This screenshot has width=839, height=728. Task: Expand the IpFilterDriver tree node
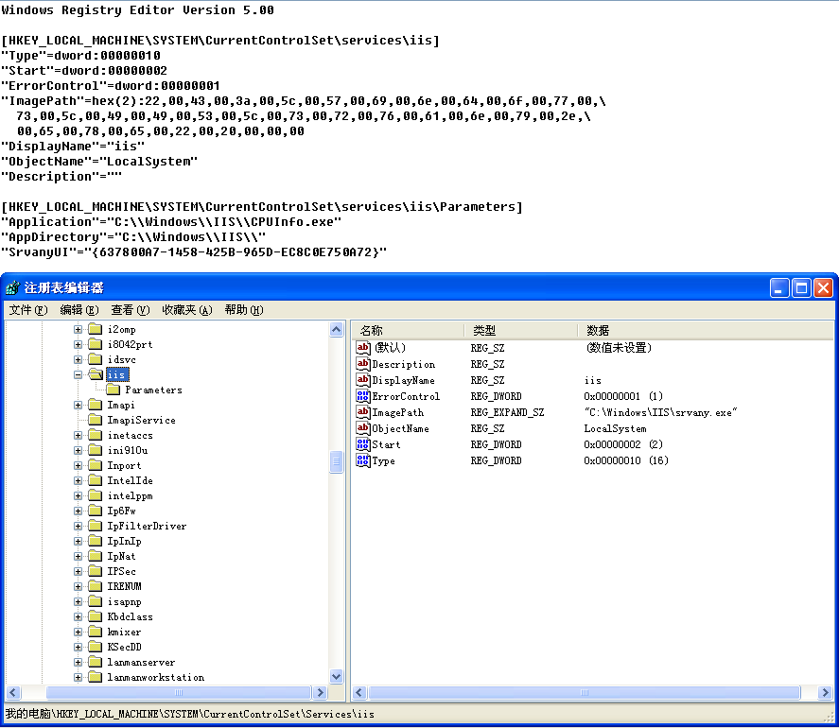click(x=79, y=526)
